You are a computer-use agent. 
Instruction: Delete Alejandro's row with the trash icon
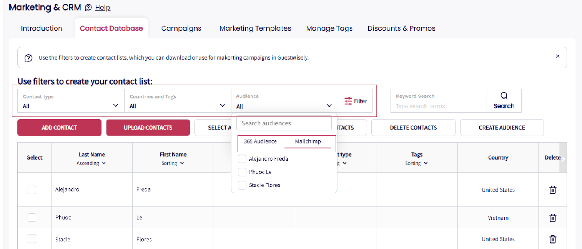click(x=553, y=190)
